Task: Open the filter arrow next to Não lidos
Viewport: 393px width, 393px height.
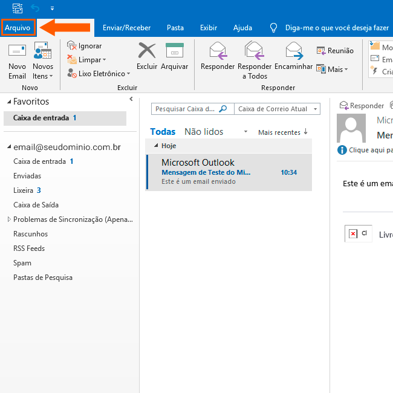Action: pos(245,132)
